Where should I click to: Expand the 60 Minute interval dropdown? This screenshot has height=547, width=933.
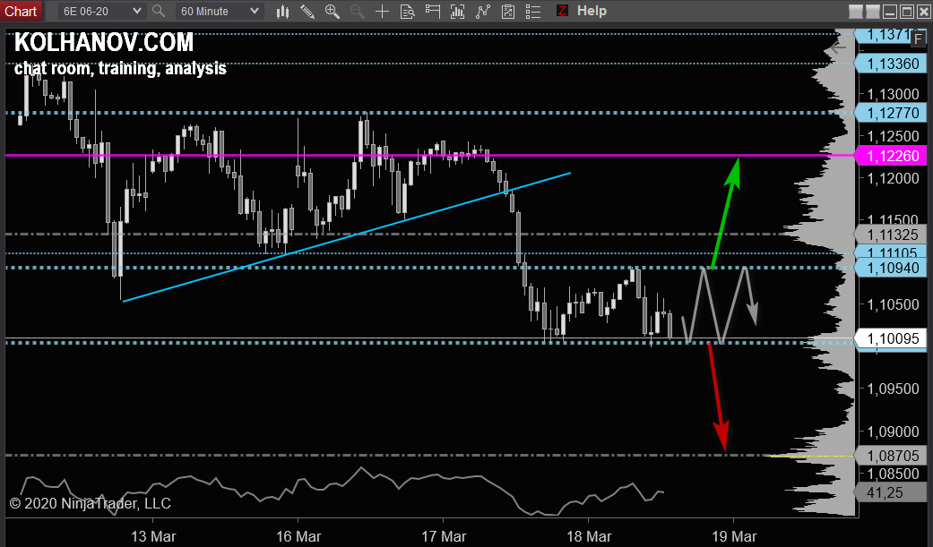[x=220, y=12]
